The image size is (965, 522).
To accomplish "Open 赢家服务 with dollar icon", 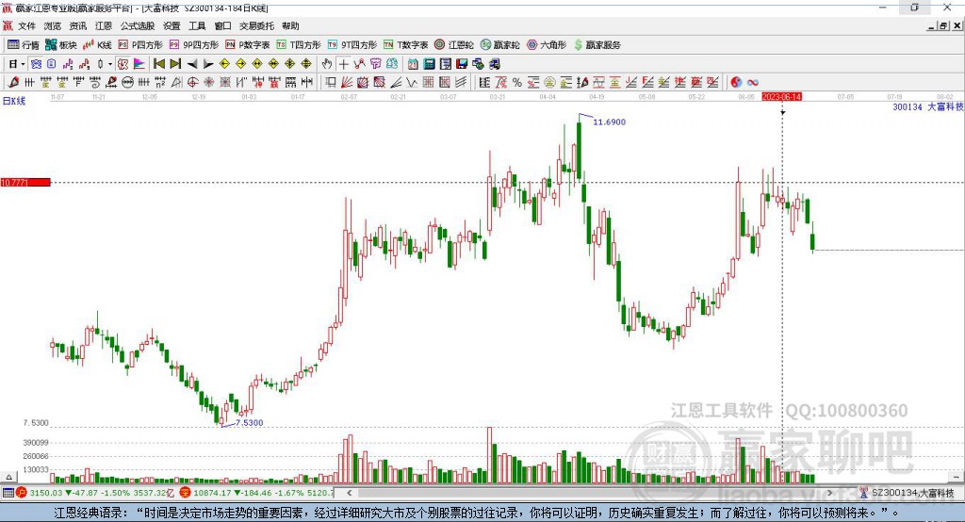I will tap(597, 45).
